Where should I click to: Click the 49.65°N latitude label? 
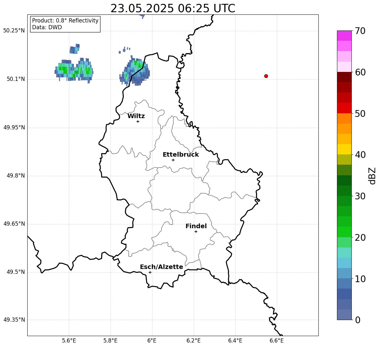(x=14, y=224)
